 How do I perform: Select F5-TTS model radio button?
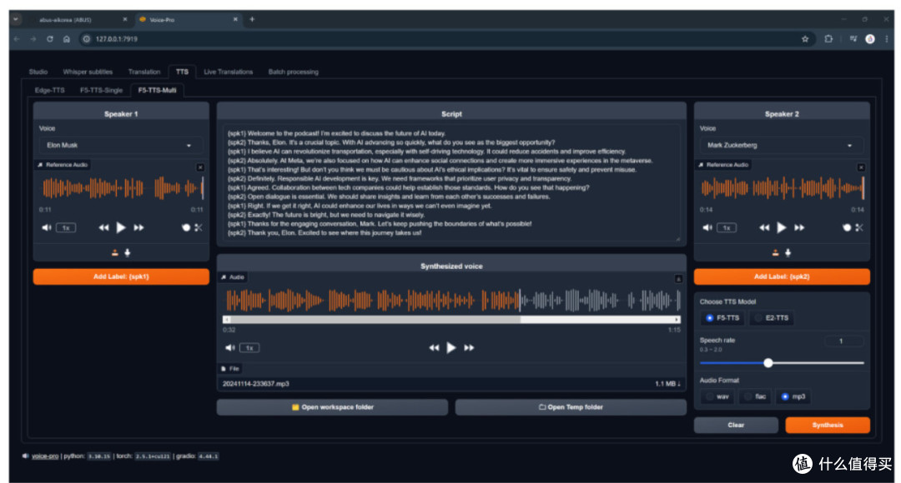pyautogui.click(x=710, y=318)
